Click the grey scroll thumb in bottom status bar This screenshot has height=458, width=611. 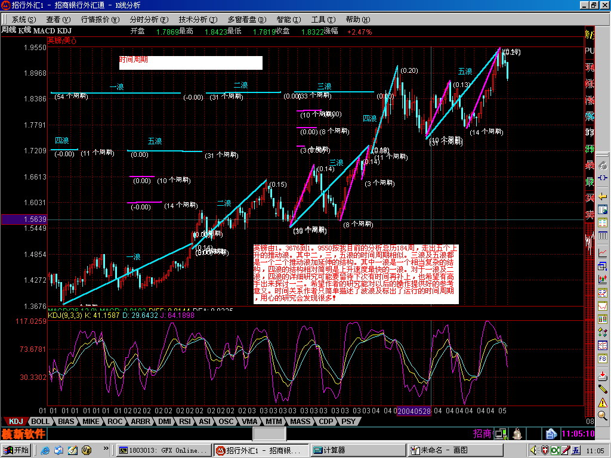point(269,434)
